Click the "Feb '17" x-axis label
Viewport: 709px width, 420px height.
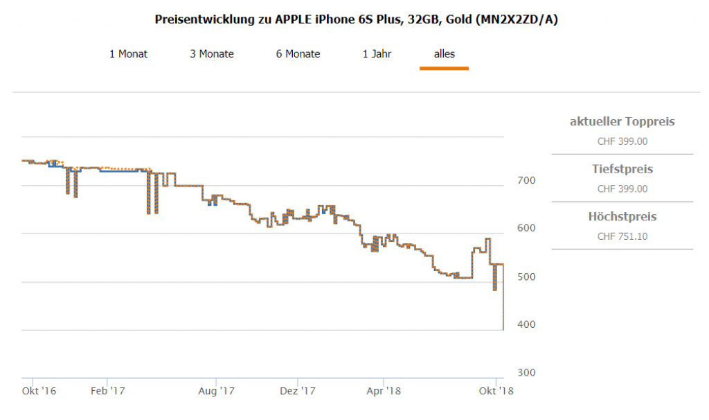click(x=107, y=391)
